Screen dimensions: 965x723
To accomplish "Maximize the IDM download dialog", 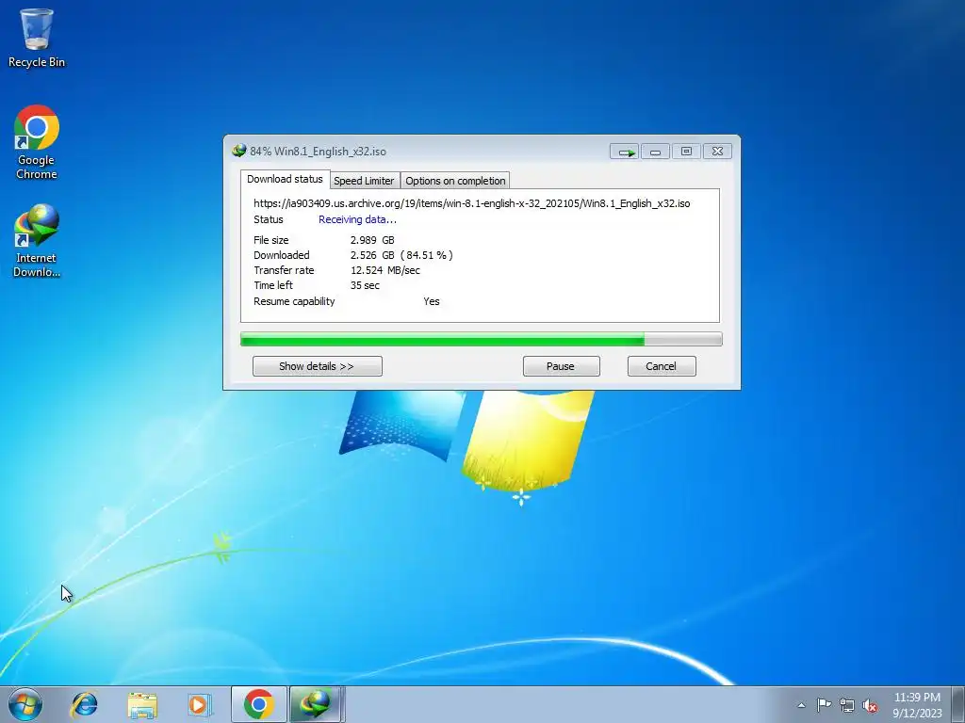I will (686, 152).
